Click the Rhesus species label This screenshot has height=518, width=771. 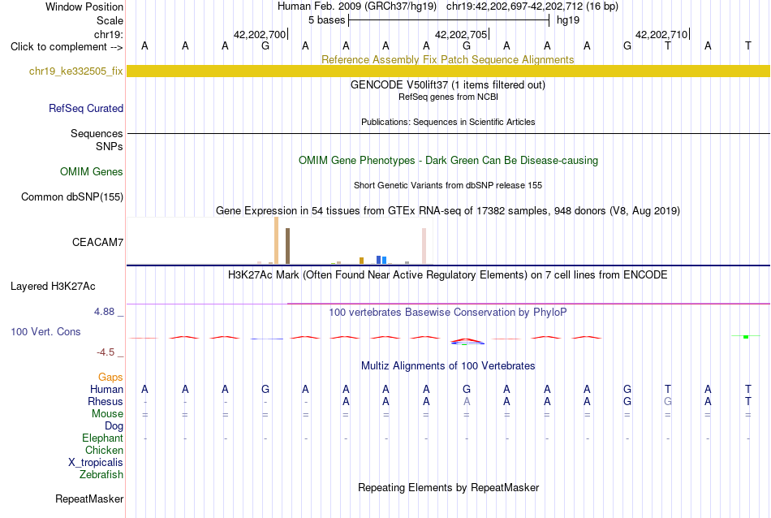pos(106,401)
